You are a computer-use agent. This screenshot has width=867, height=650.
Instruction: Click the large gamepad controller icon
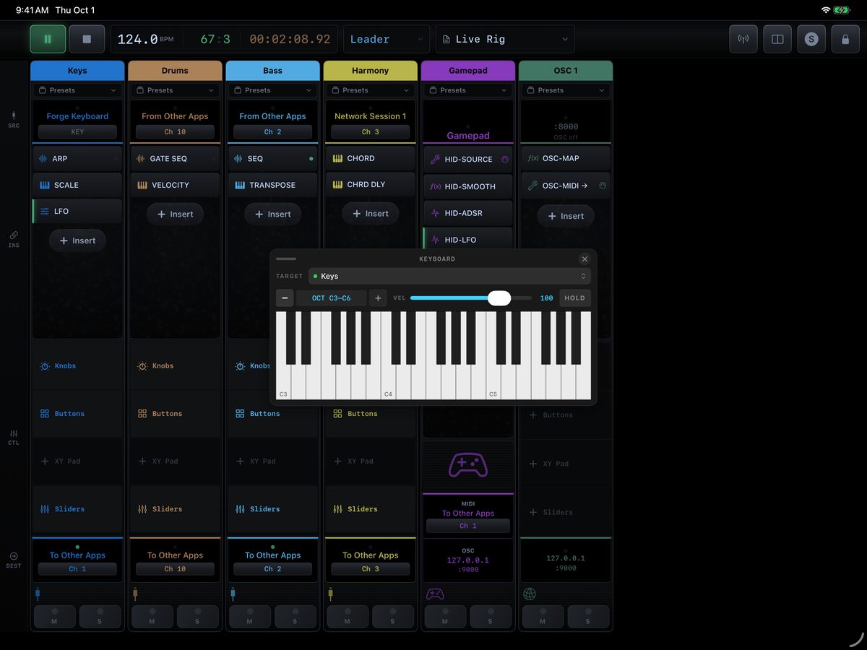(467, 464)
